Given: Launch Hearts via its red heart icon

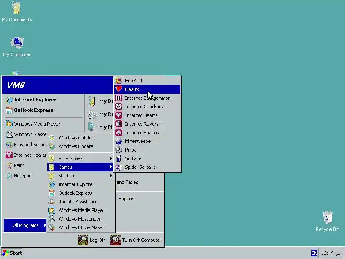Looking at the screenshot, I should (119, 89).
